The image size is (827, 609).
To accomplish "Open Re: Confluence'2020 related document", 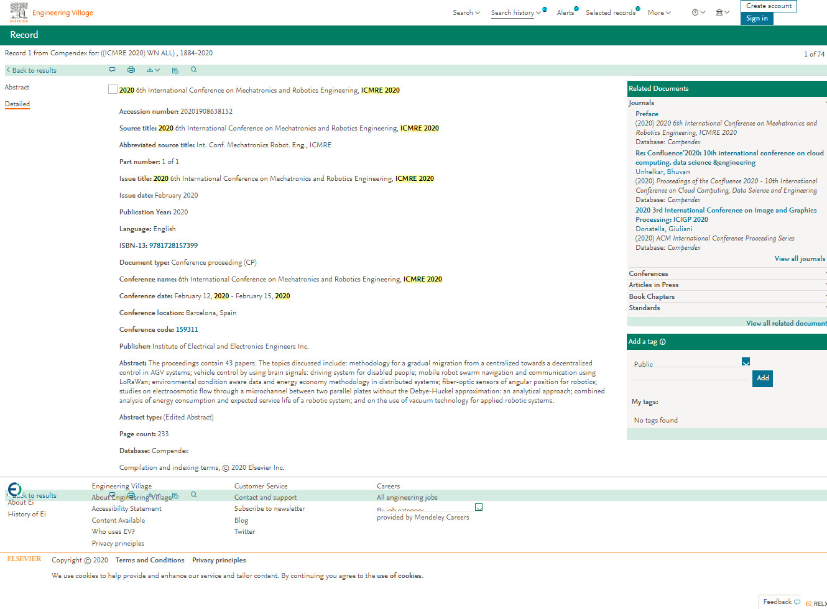I will click(729, 157).
